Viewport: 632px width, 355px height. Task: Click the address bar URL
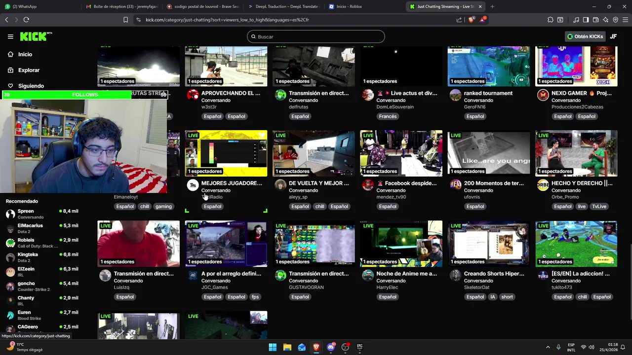pos(227,20)
